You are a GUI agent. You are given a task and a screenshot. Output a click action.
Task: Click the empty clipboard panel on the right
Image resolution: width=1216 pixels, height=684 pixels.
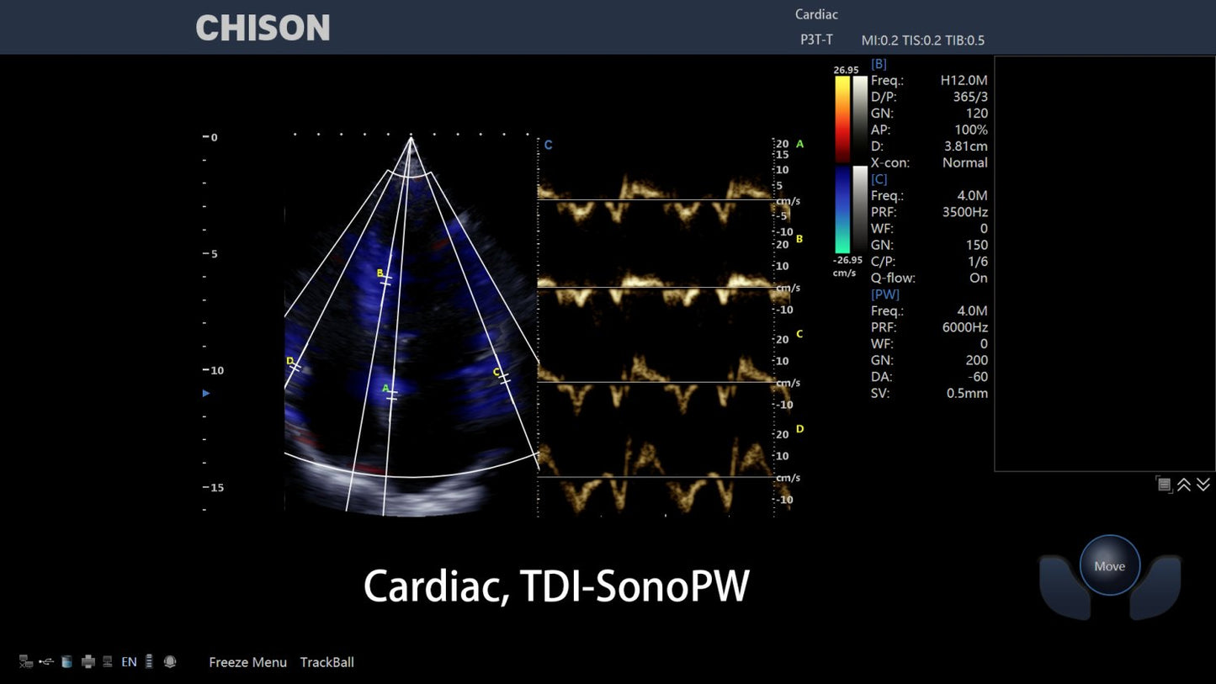1104,263
